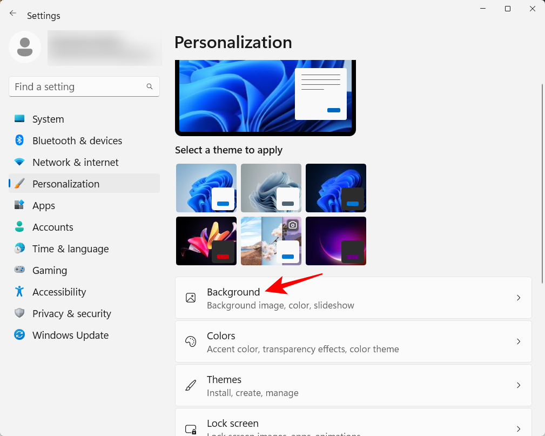Screen dimensions: 545x436
Task: Expand the Background settings chevron
Action: point(518,298)
